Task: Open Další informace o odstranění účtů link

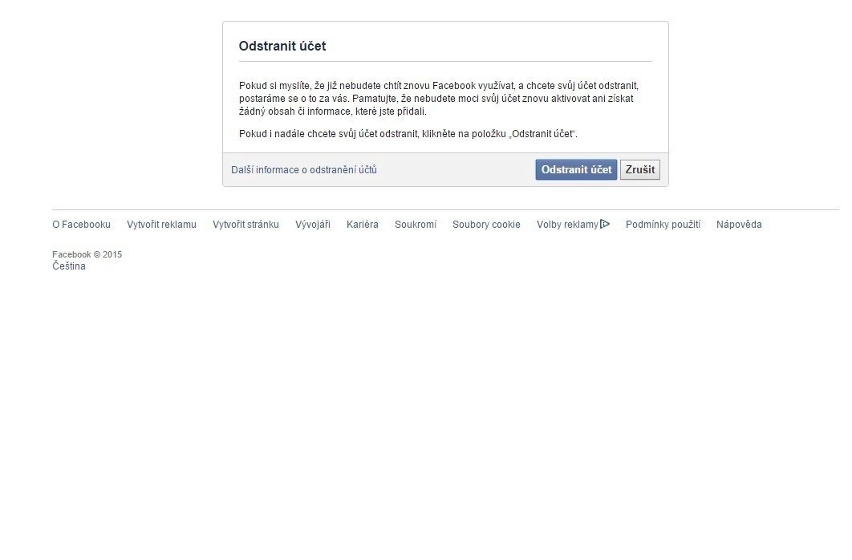Action: click(x=304, y=169)
